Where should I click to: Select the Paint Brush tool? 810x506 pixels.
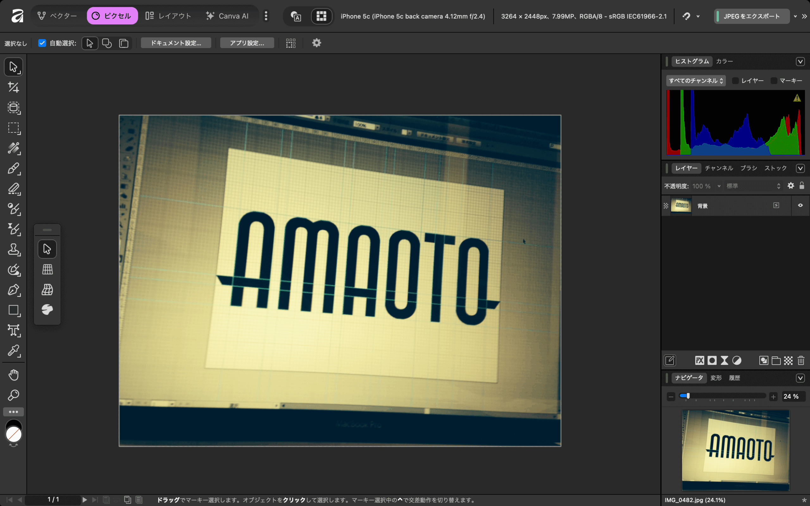(x=13, y=168)
